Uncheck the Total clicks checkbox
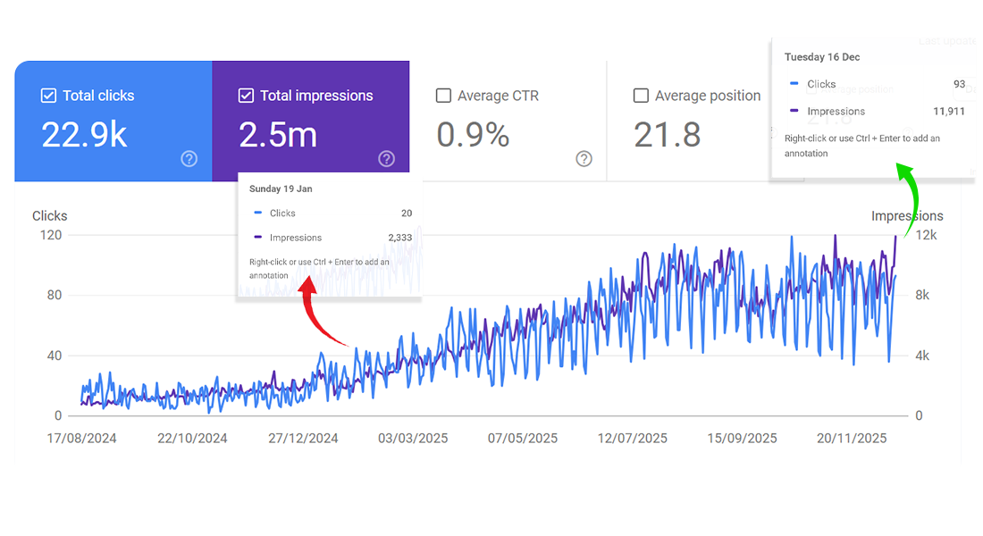983x536 pixels. tap(48, 96)
